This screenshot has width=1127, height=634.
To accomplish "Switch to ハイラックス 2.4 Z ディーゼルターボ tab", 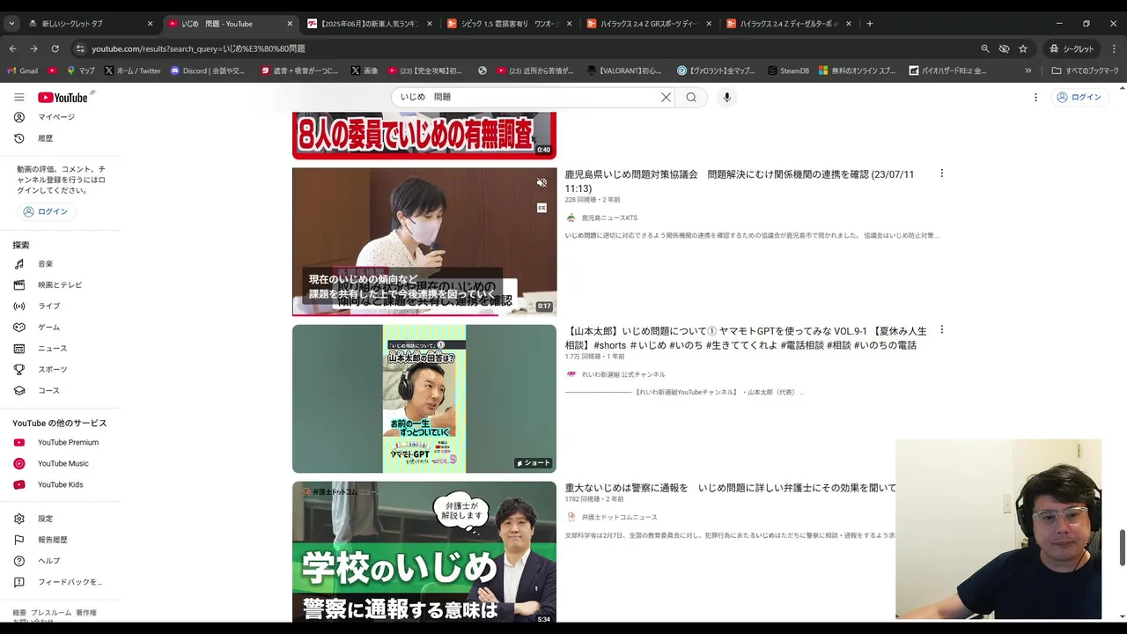I will [x=789, y=24].
